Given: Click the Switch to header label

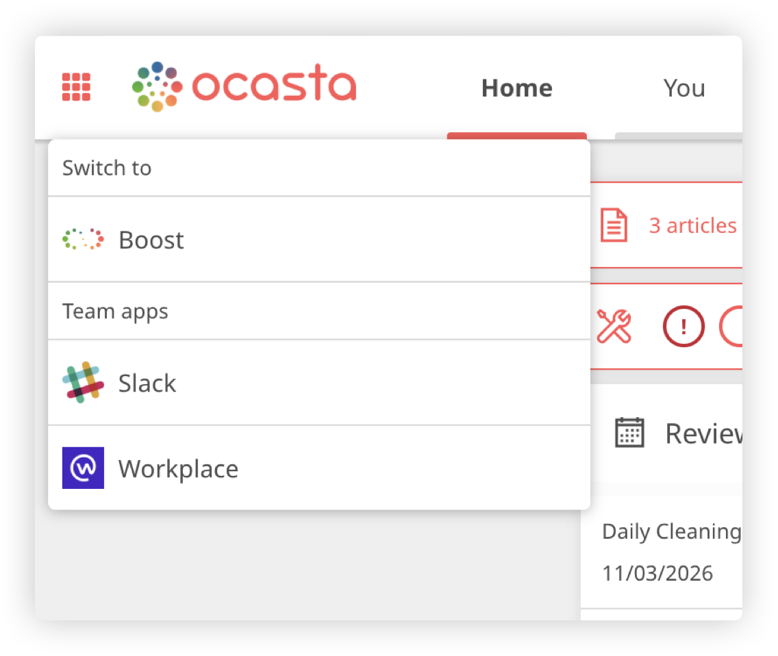Looking at the screenshot, I should (107, 168).
